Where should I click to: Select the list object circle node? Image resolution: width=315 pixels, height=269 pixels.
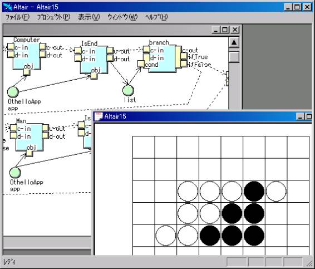click(128, 90)
